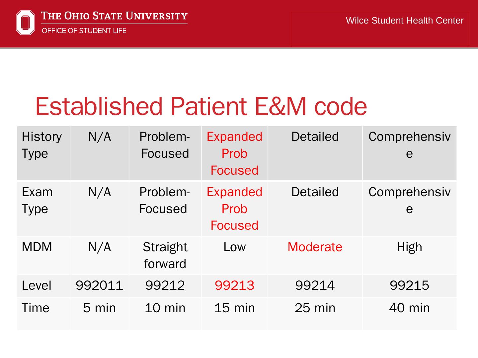Screen dimensions: 478x358
Task: Select the Time row header cell
Action: point(43,313)
